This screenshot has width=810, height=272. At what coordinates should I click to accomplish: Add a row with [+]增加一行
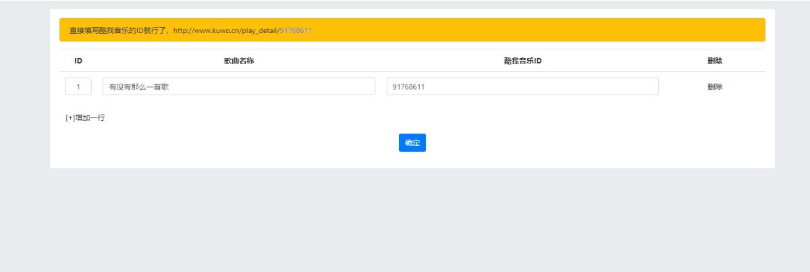pyautogui.click(x=85, y=118)
